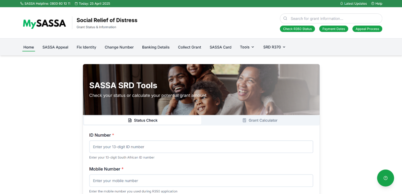The height and width of the screenshot is (194, 402).
Task: Click the Check R350 Status button
Action: click(297, 29)
